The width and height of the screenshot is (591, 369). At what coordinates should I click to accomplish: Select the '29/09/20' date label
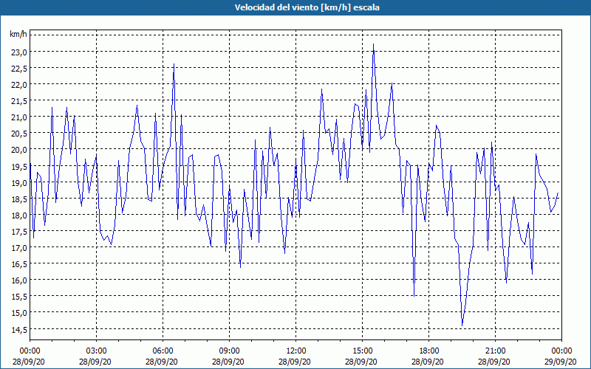tap(561, 362)
